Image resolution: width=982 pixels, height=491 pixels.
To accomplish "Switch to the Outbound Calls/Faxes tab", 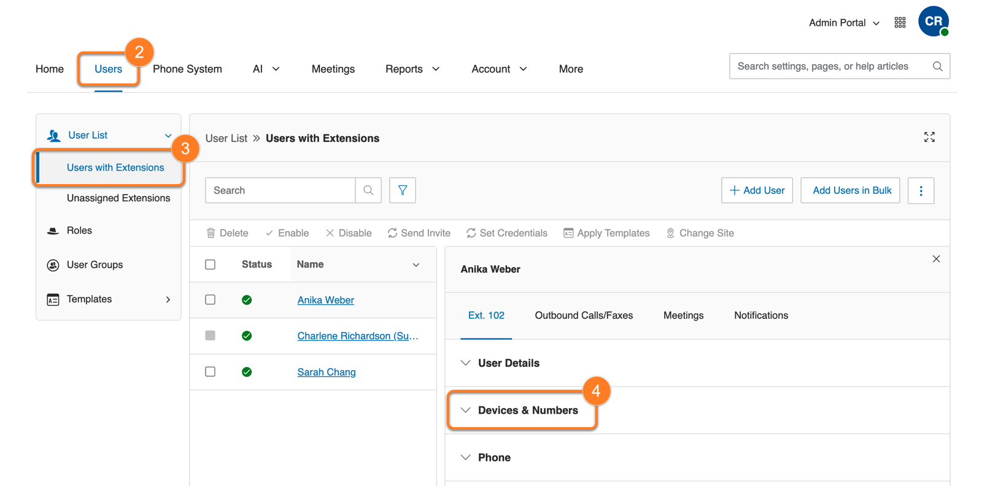I will click(584, 315).
